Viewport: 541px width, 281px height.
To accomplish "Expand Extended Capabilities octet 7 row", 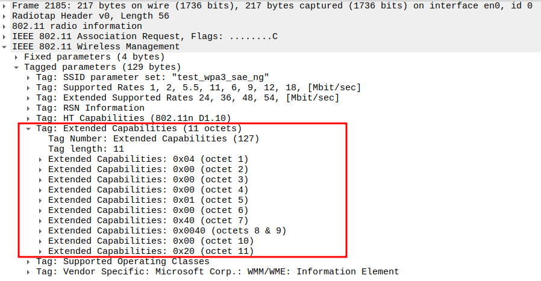I will coord(40,220).
